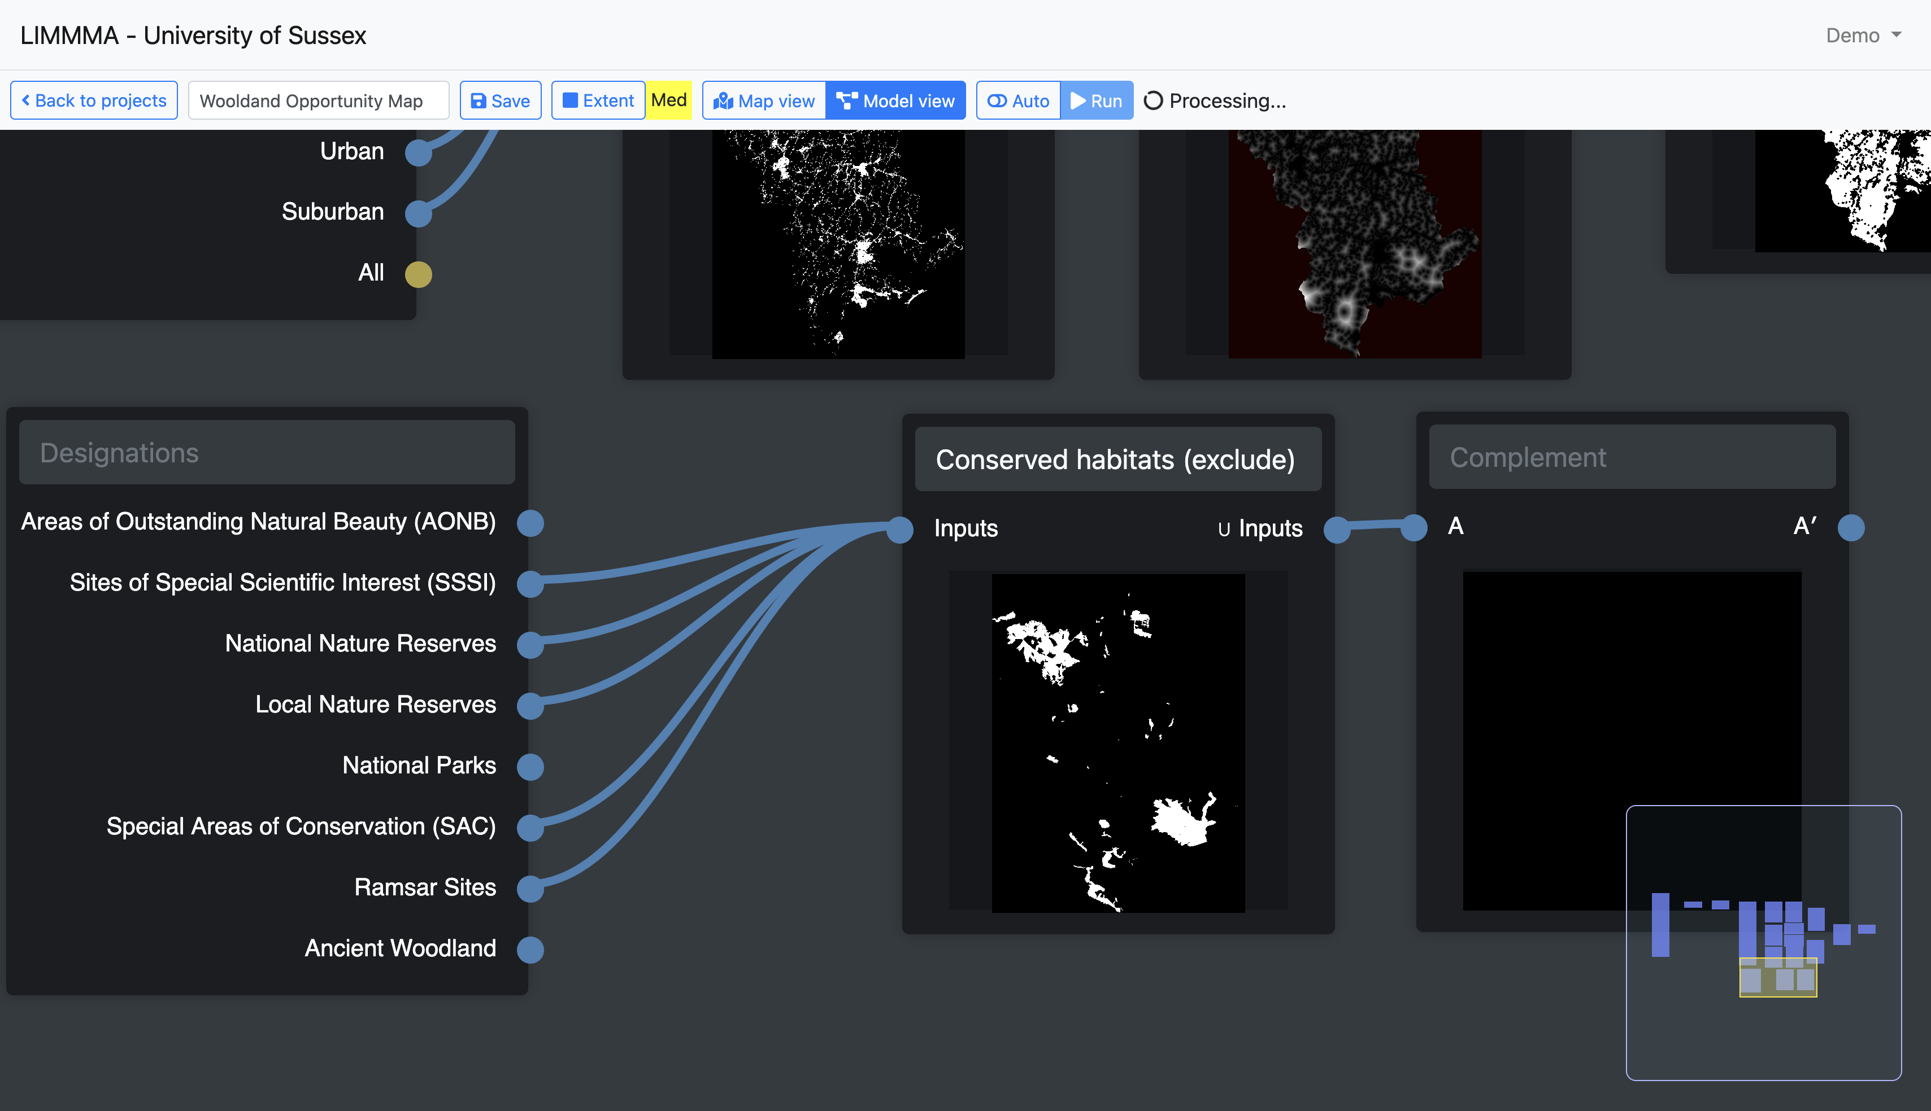The image size is (1931, 1111).
Task: Click the yellow All output socket
Action: [x=419, y=274]
